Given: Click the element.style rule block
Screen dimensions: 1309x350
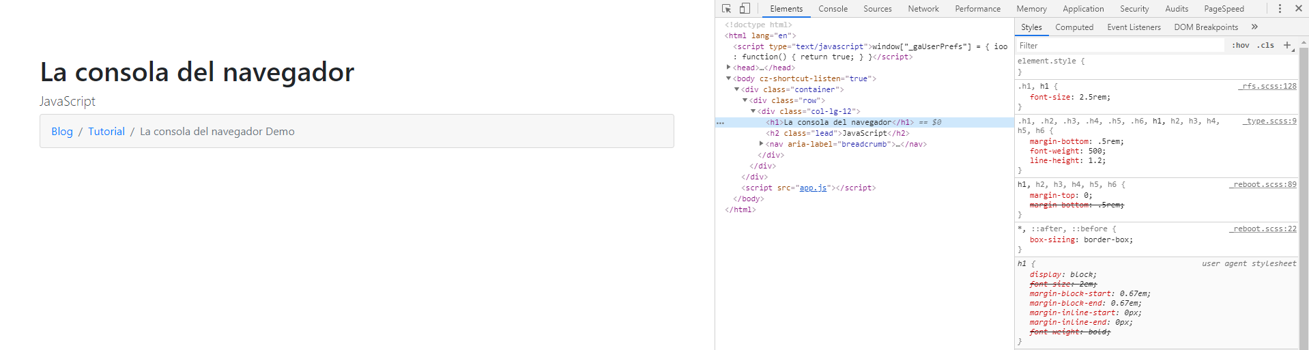Looking at the screenshot, I should [x=1157, y=66].
